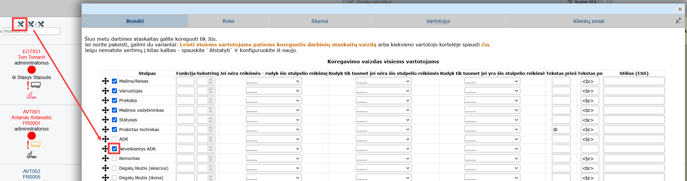This screenshot has width=687, height=181.
Task: Toggle the Neveikiantys ADR checkbox
Action: point(115,149)
